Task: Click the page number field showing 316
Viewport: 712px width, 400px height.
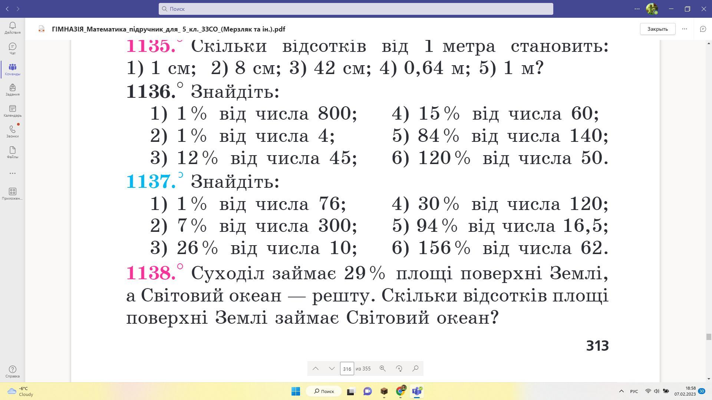Action: tap(347, 369)
